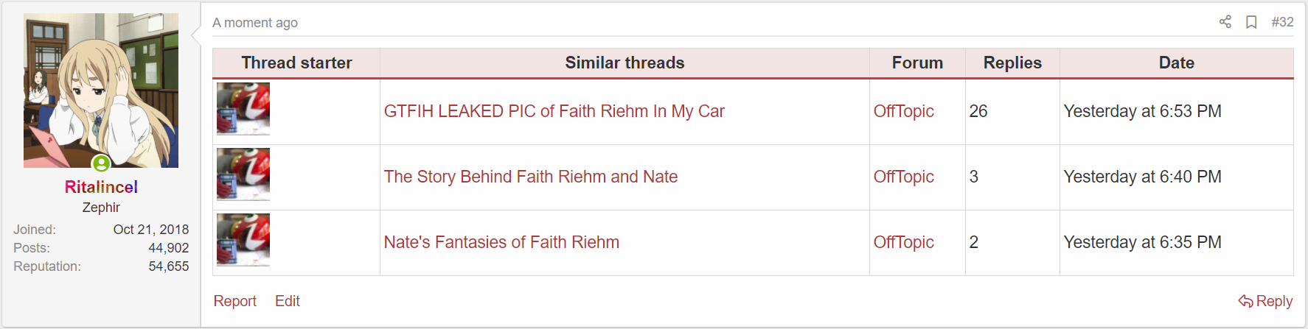
Task: Report this post
Action: [234, 301]
